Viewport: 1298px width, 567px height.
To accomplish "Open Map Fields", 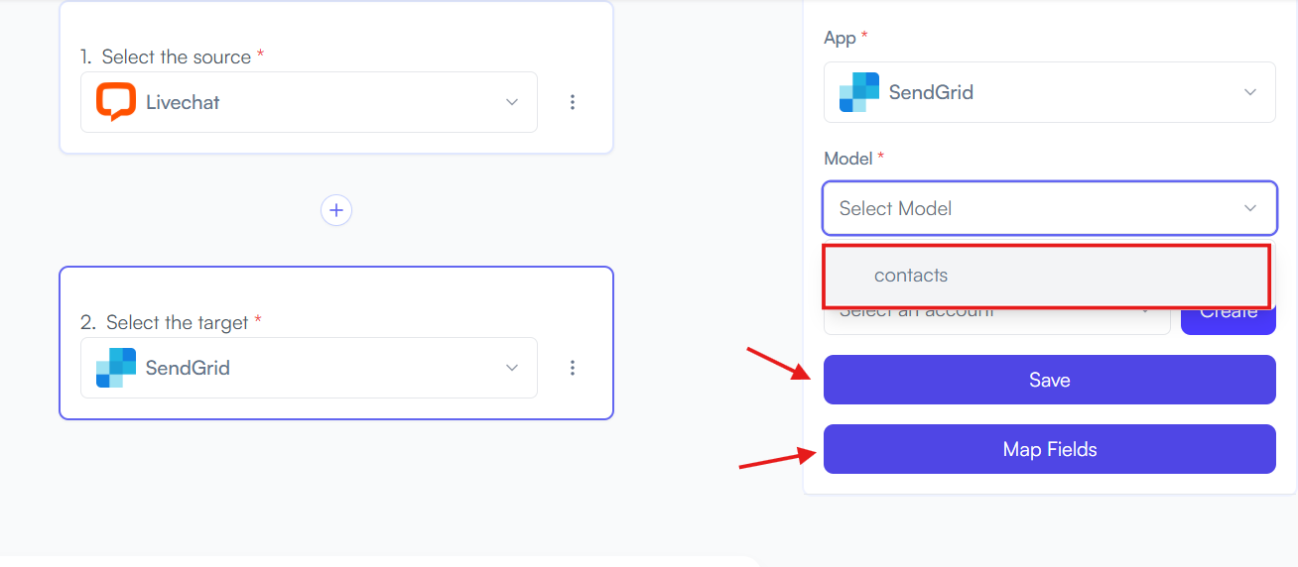I will click(x=1050, y=449).
